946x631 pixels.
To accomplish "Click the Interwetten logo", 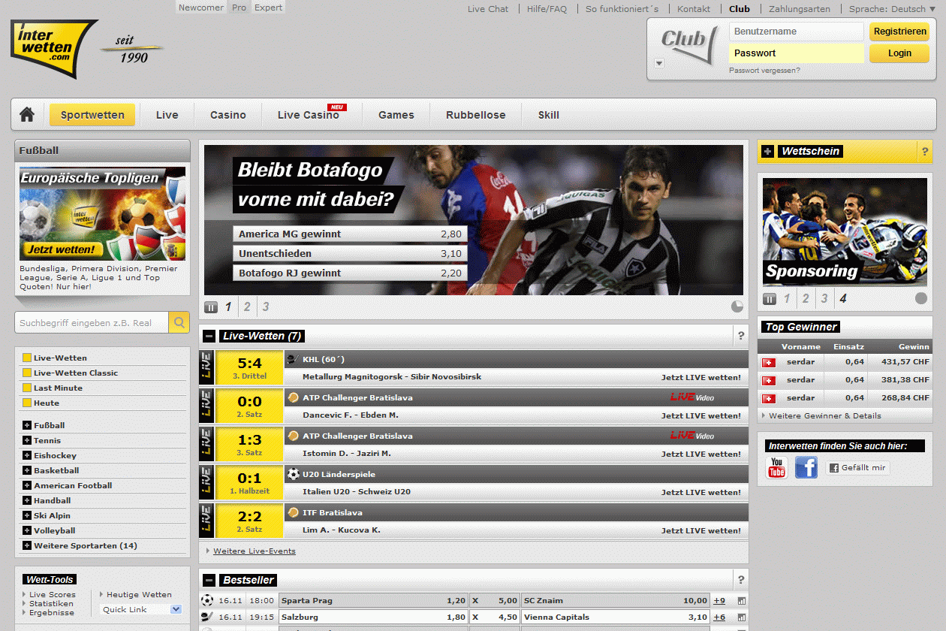I will click(53, 48).
